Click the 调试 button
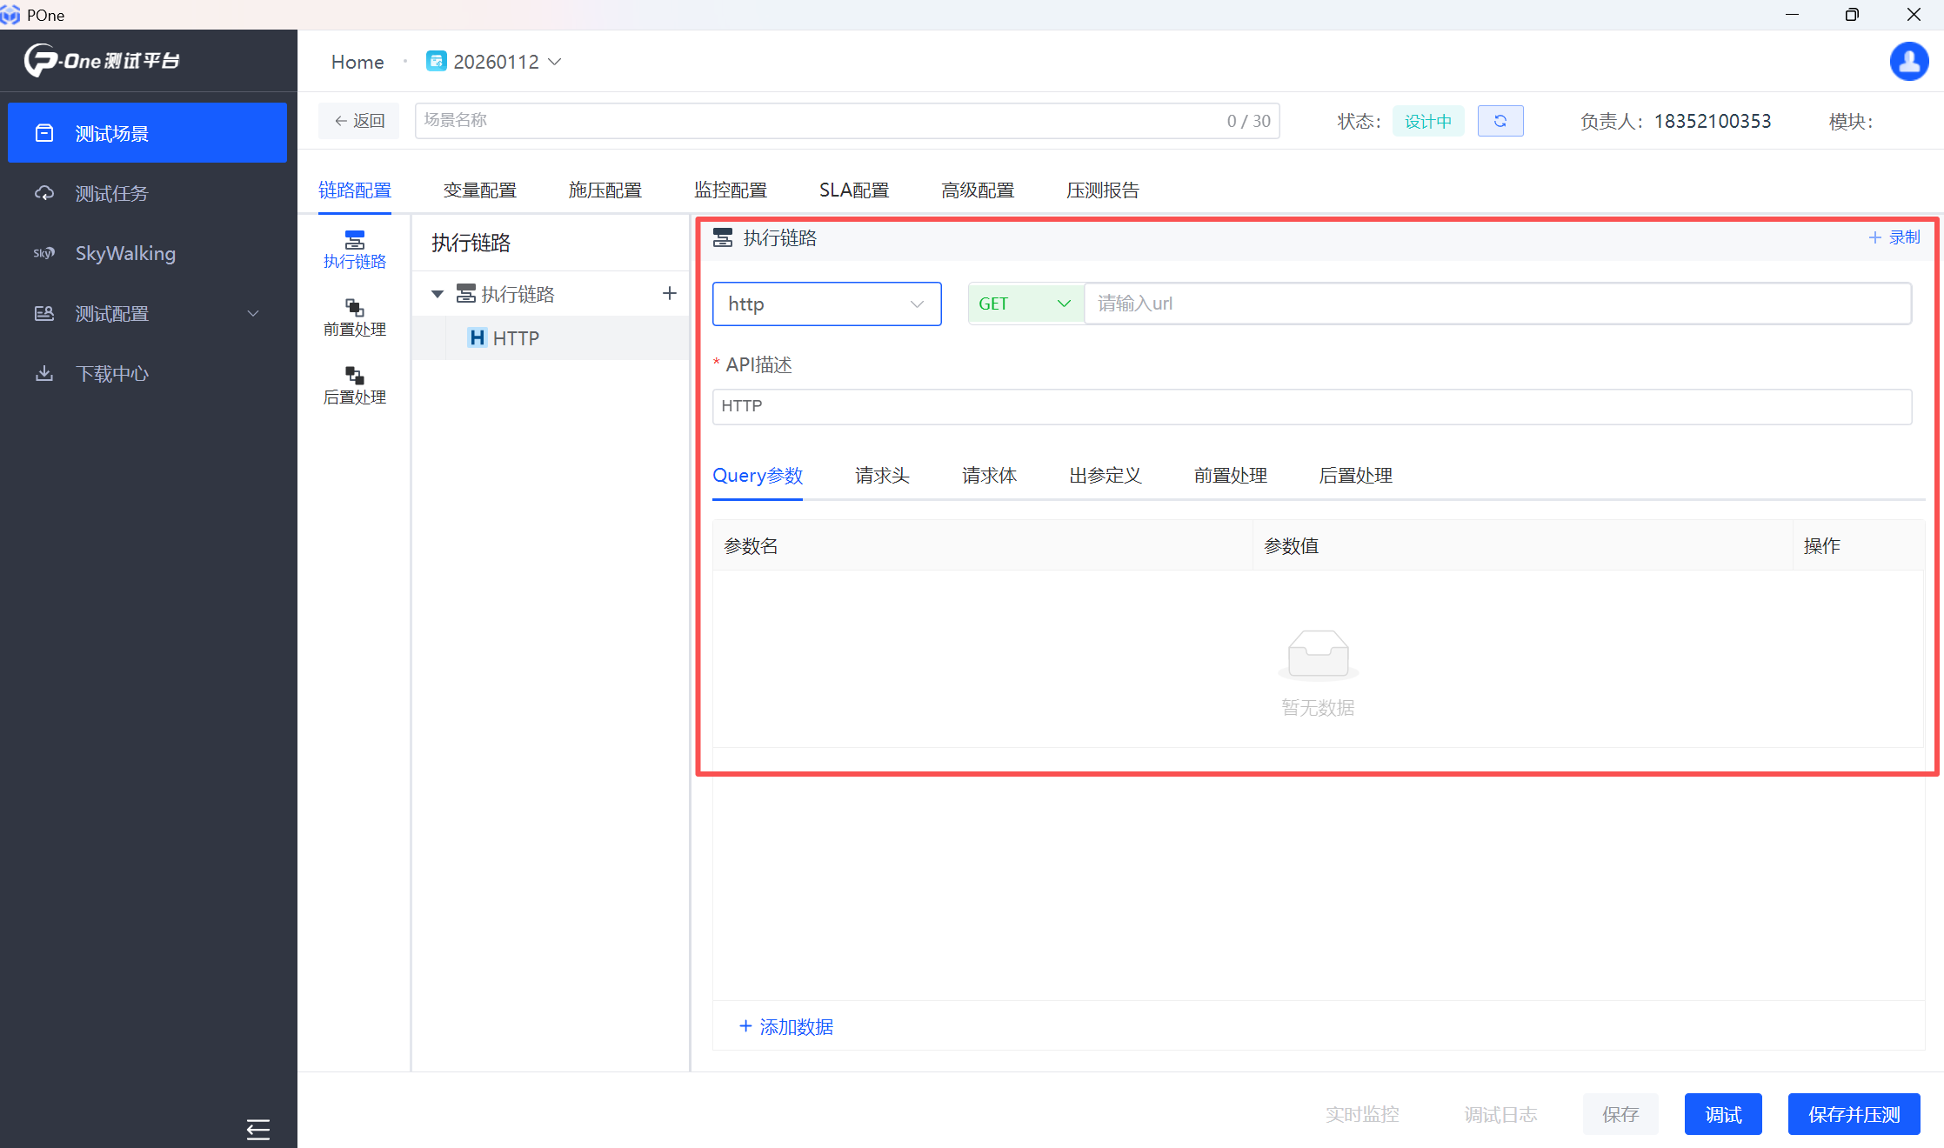The width and height of the screenshot is (1944, 1148). pyautogui.click(x=1722, y=1114)
